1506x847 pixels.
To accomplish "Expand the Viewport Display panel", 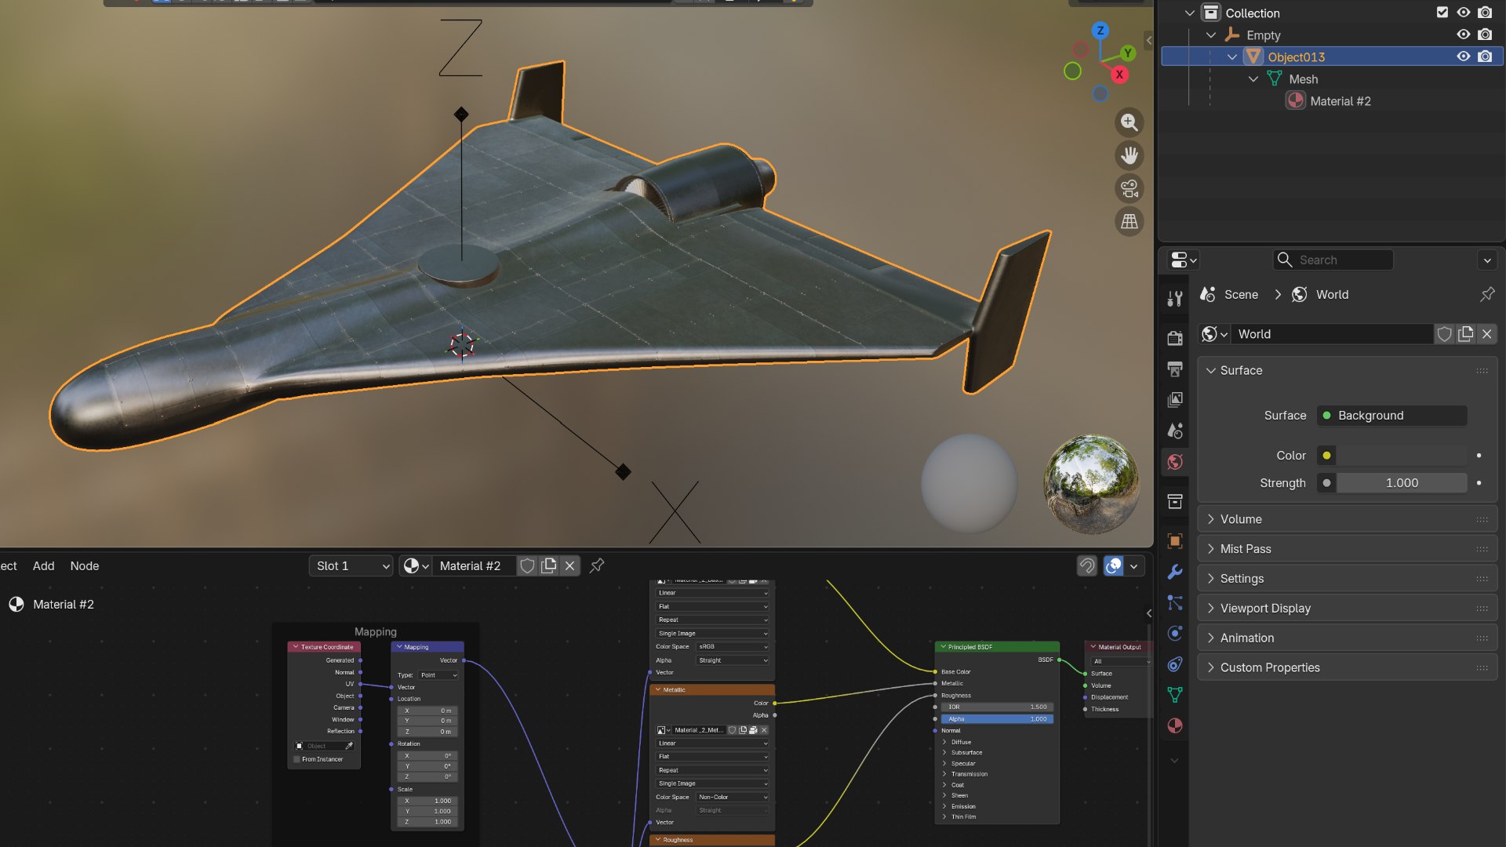I will click(1348, 609).
